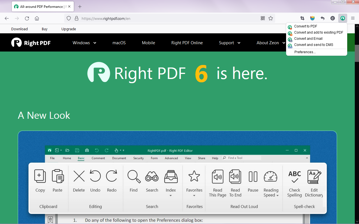The height and width of the screenshot is (224, 359).
Task: Go to browser Home page
Action: (37, 18)
